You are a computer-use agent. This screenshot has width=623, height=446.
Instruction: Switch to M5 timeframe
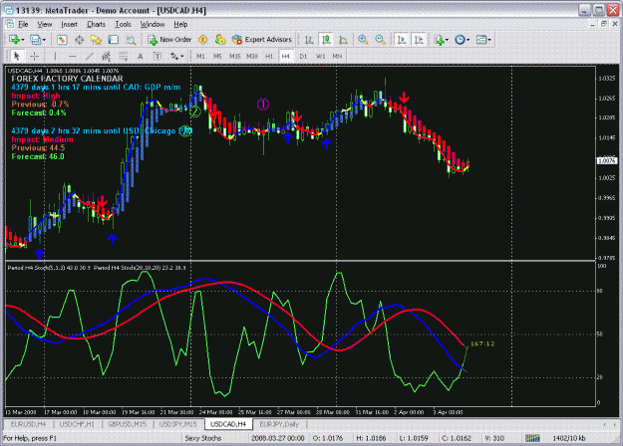[x=217, y=56]
